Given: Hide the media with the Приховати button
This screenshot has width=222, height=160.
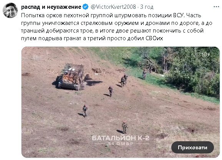Looking at the screenshot, I should click(x=192, y=147).
